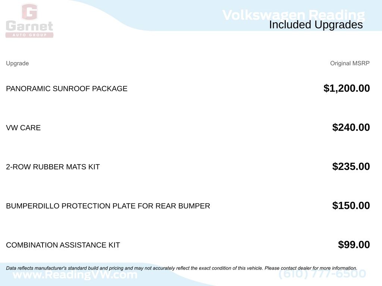Click the Upgrade column header
This screenshot has width=382, height=286.
click(17, 63)
